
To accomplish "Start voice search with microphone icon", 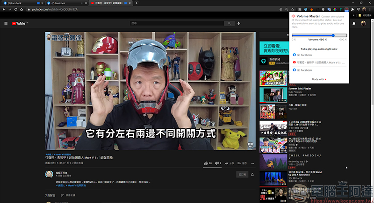I will pos(239,23).
